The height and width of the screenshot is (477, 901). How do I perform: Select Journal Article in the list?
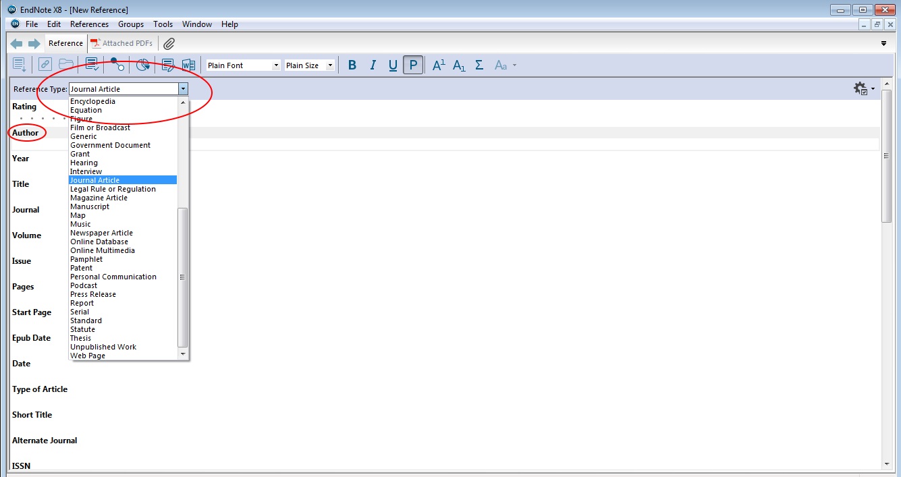click(x=123, y=180)
